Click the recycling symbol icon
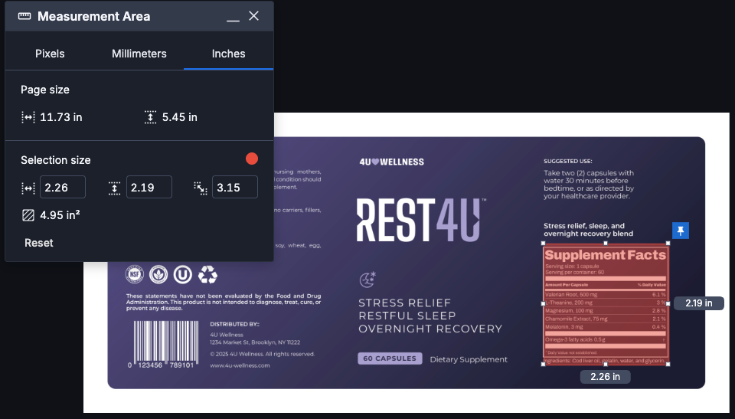This screenshot has width=735, height=419. pyautogui.click(x=207, y=274)
